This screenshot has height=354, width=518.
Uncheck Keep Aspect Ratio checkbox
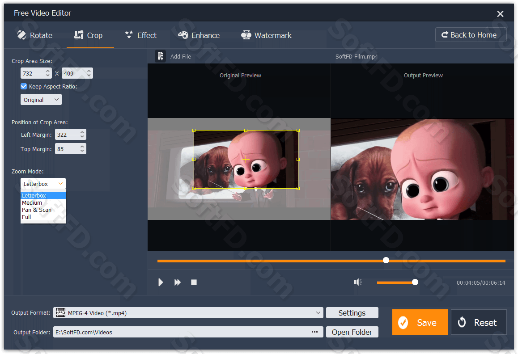(24, 87)
